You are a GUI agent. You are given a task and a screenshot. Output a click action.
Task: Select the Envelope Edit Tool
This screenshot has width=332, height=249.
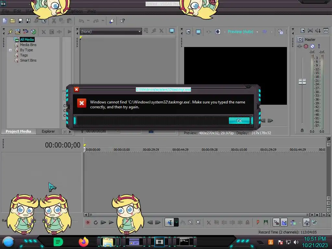[183, 222]
